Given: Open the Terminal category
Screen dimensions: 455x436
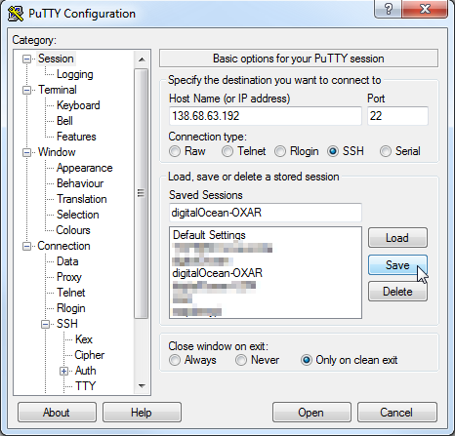Looking at the screenshot, I should 58,90.
